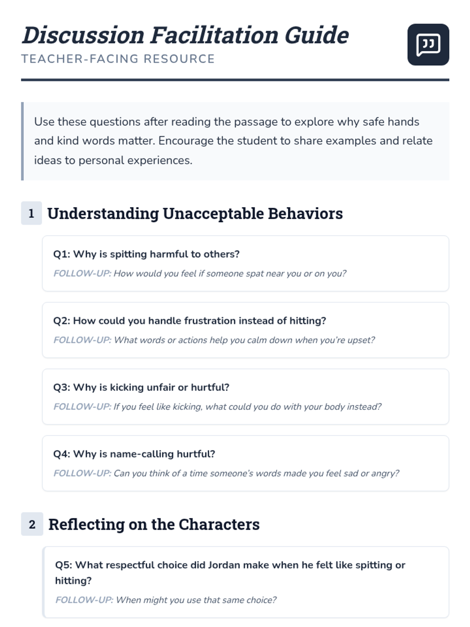This screenshot has height=627, width=470.
Task: Select the Understanding Unacceptable Behaviors heading
Action: point(195,214)
